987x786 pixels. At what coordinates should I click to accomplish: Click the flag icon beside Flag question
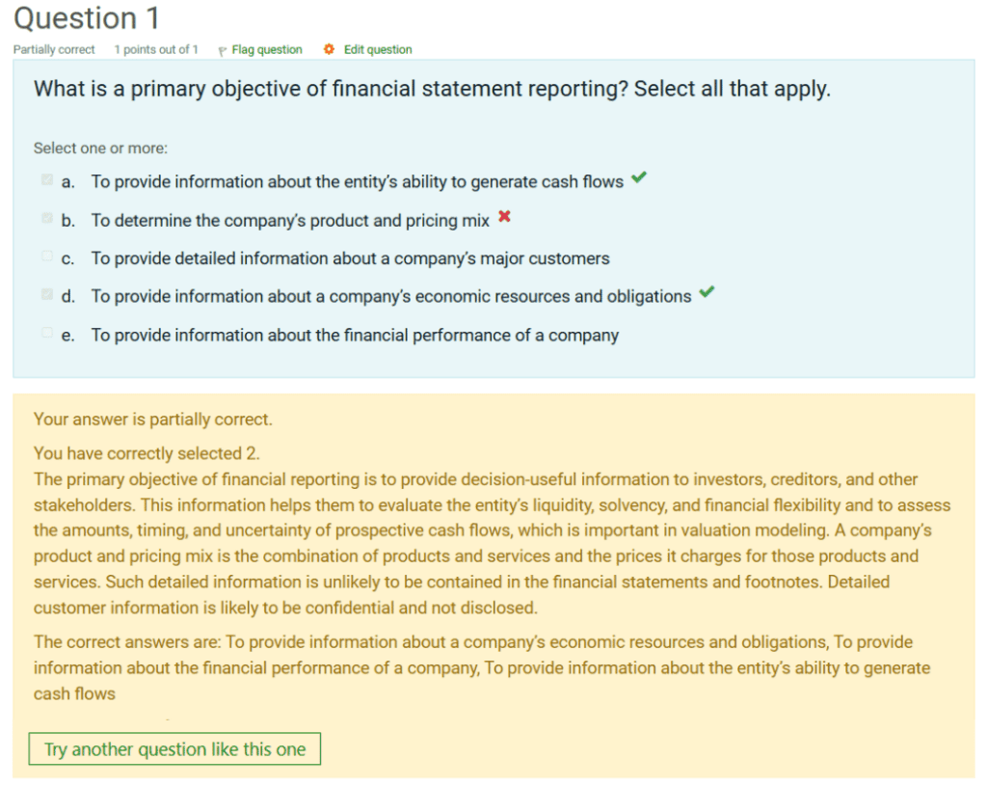coord(223,49)
